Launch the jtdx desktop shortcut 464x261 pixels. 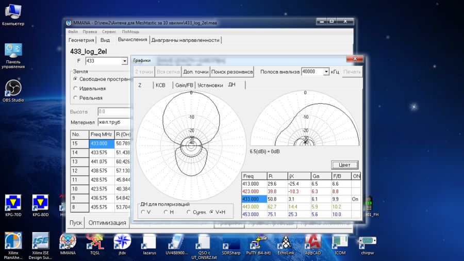coord(122,242)
